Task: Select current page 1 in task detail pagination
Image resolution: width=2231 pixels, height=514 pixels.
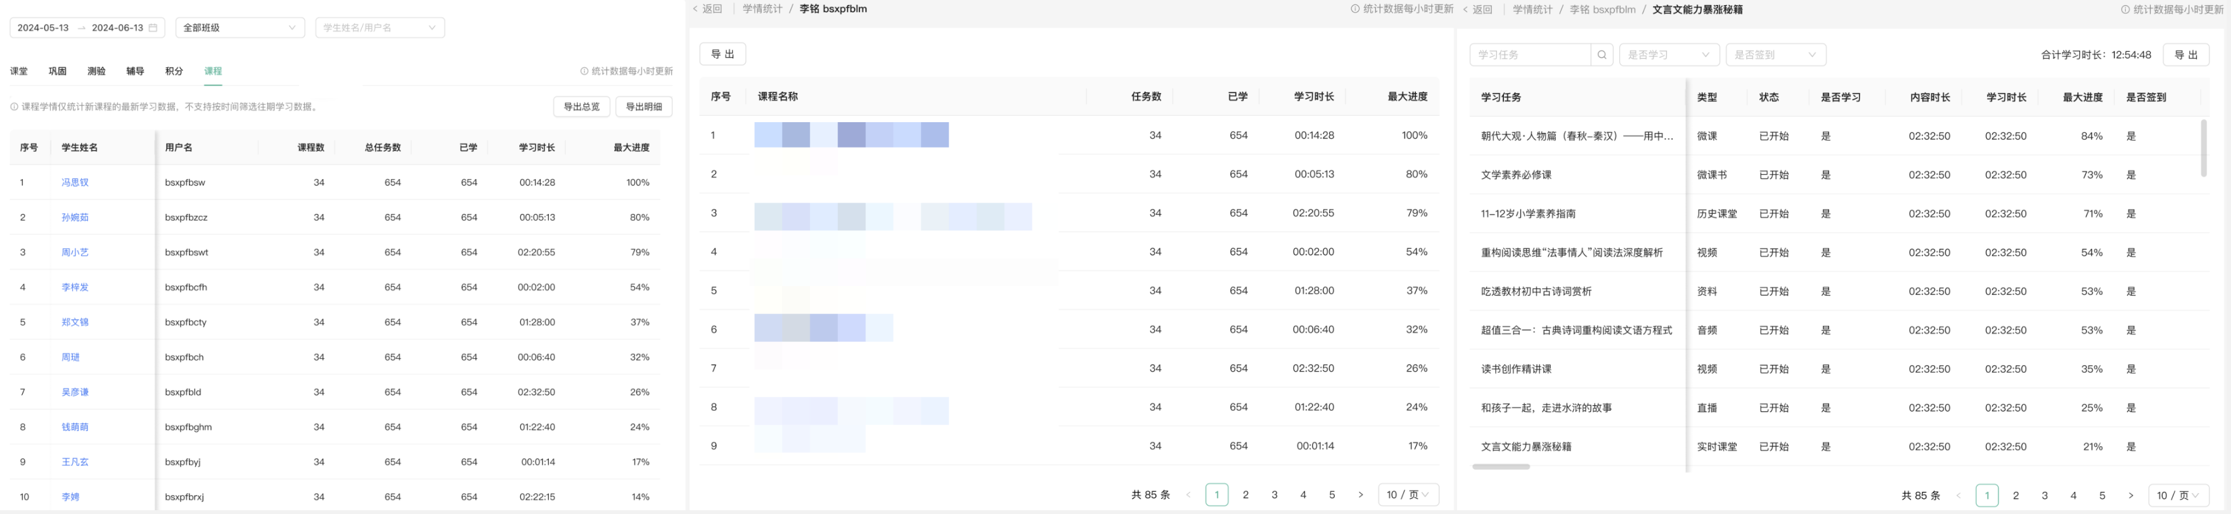Action: [1987, 496]
